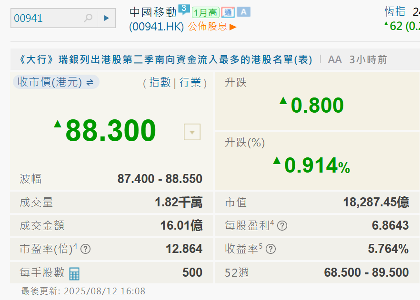Open the 公佈股息 link
420x300 pixels.
pos(207,27)
